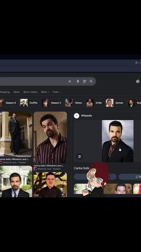Viewport: 141px width, 252px height.
Task: Open the News tab
Action: tap(16, 92)
